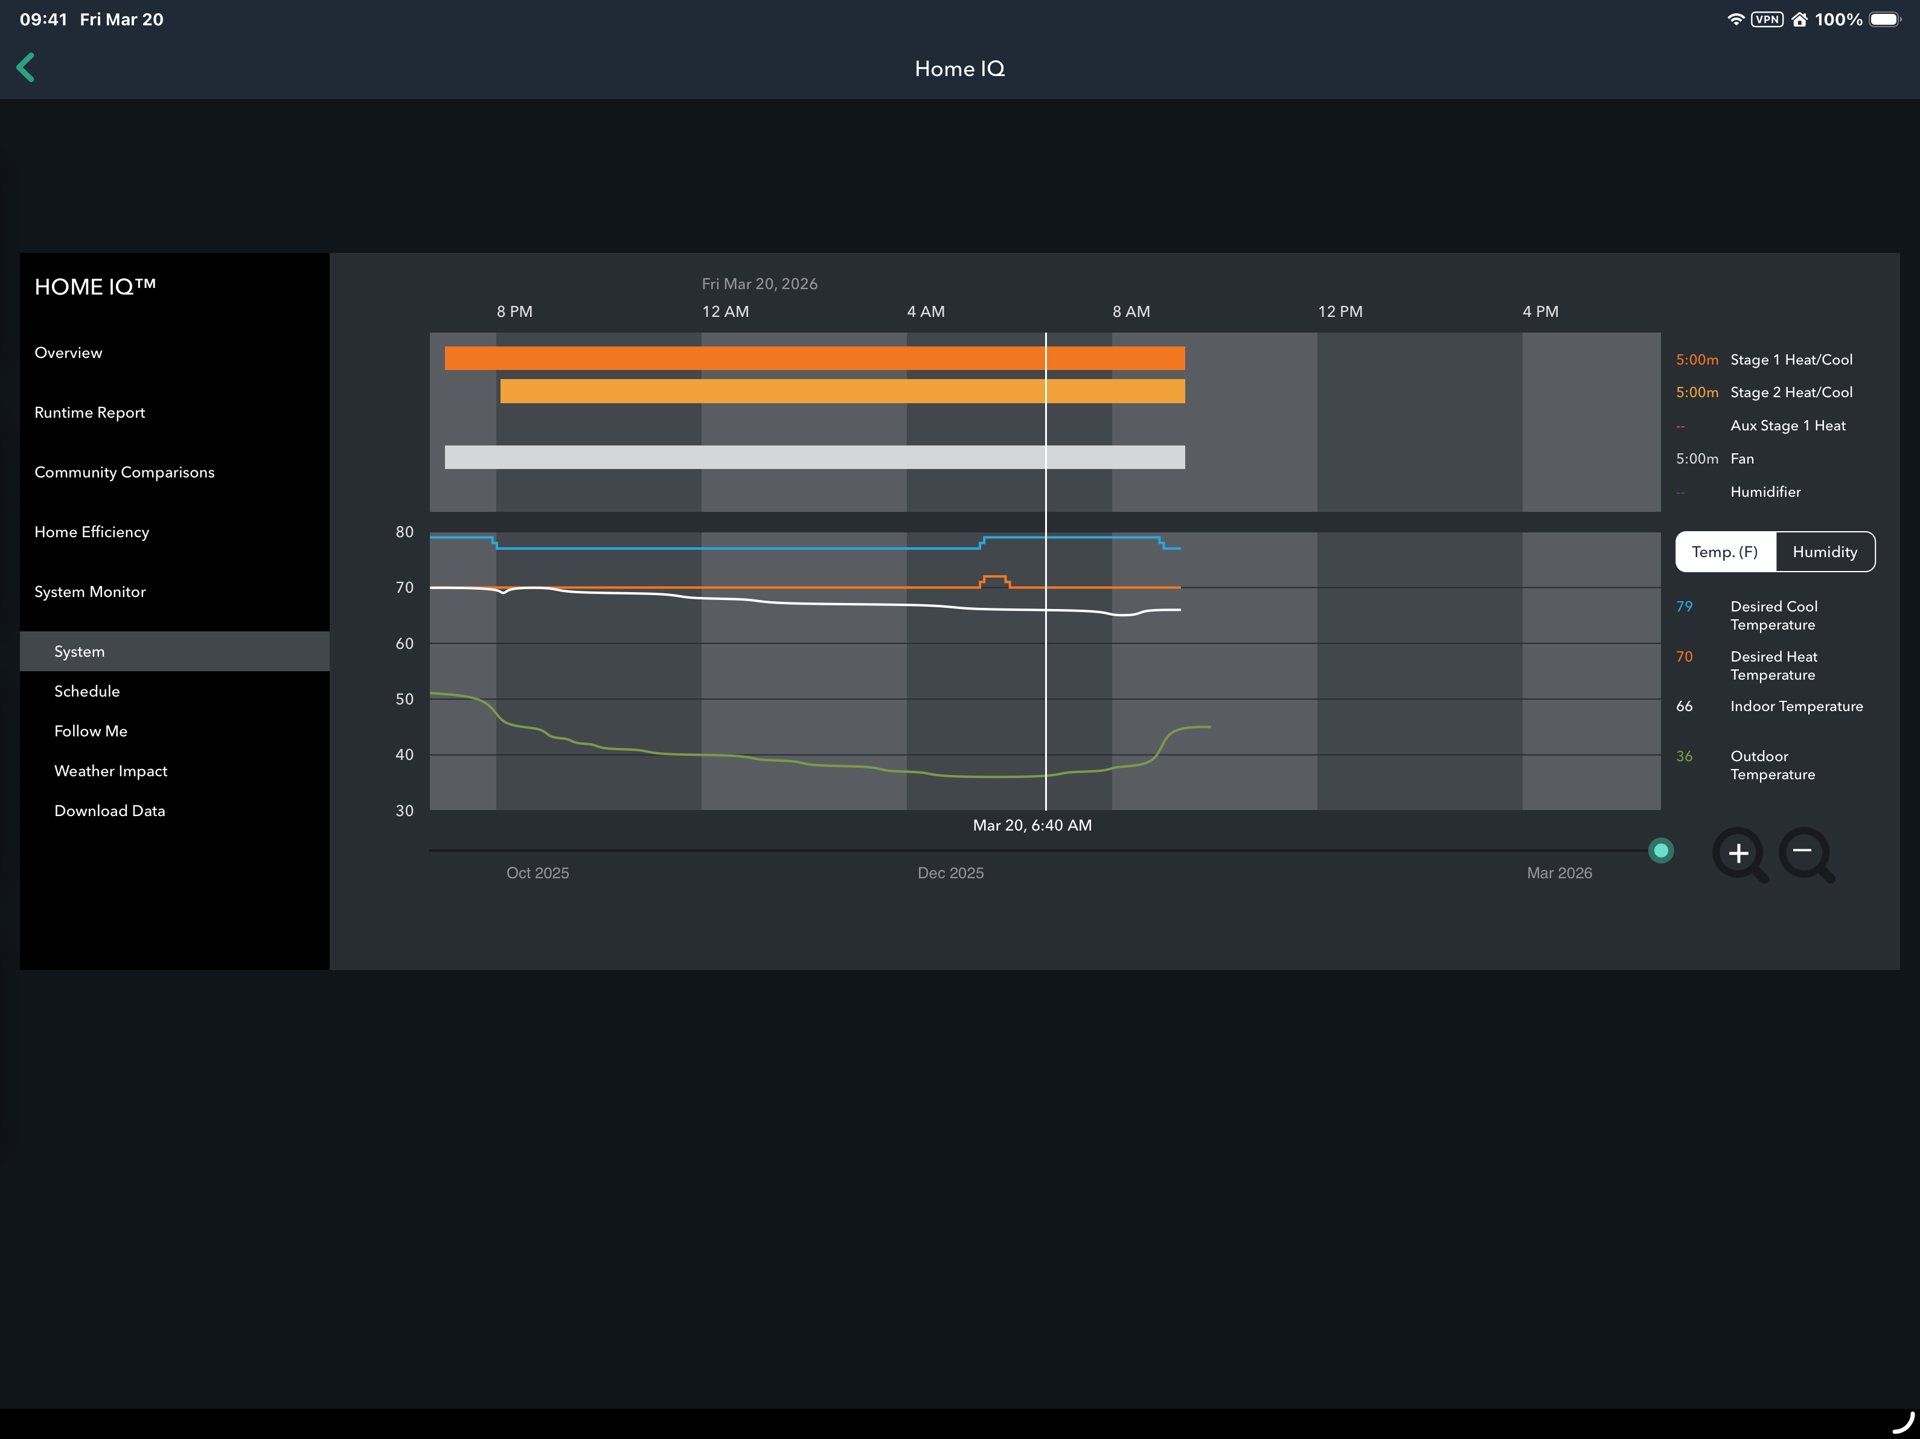This screenshot has width=1920, height=1439.
Task: Tap the home icon in status bar
Action: coord(1799,19)
